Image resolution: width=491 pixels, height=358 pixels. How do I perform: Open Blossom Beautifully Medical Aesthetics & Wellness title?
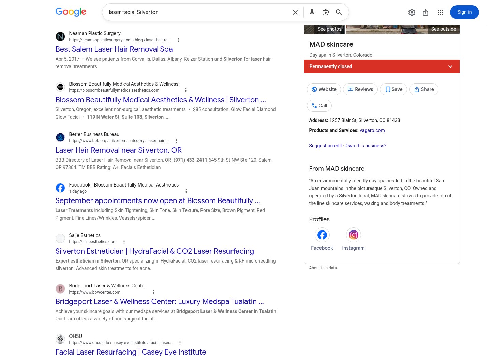pos(161,100)
